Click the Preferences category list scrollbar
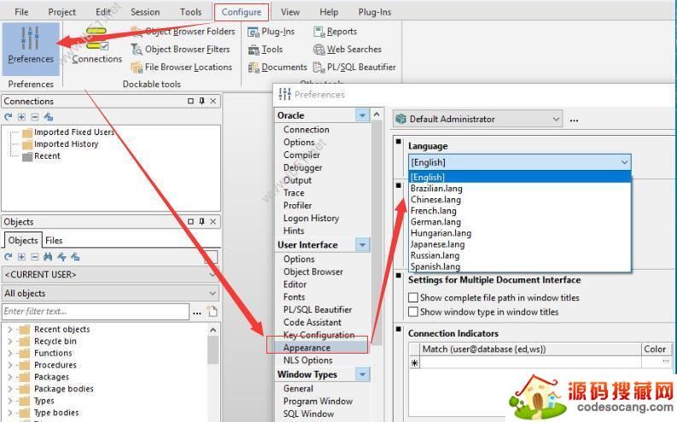 coord(376,233)
